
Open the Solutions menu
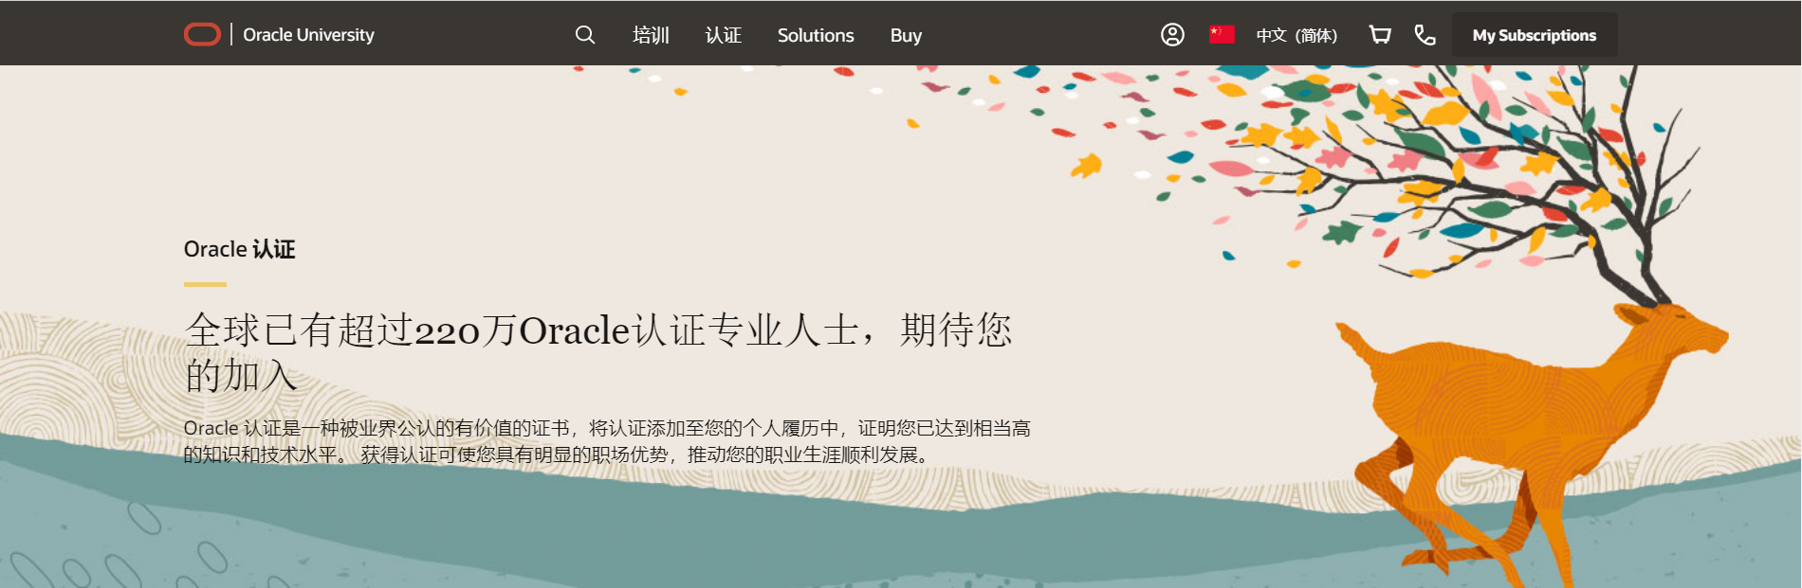pos(816,35)
